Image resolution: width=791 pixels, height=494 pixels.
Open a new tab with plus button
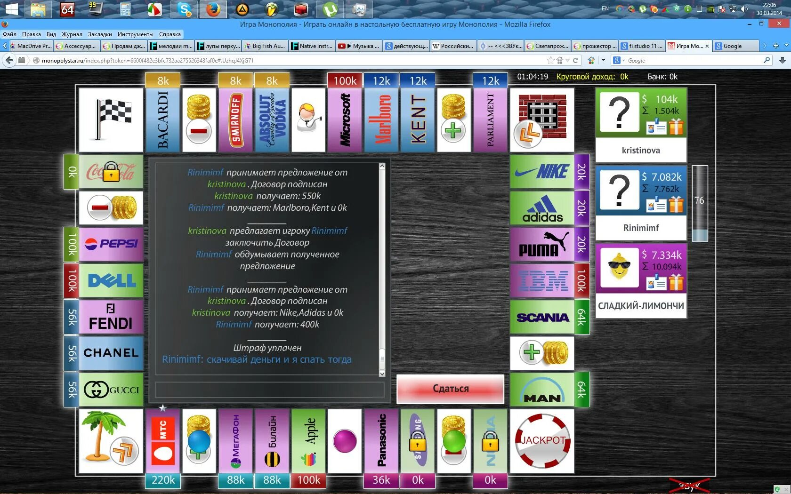click(775, 46)
